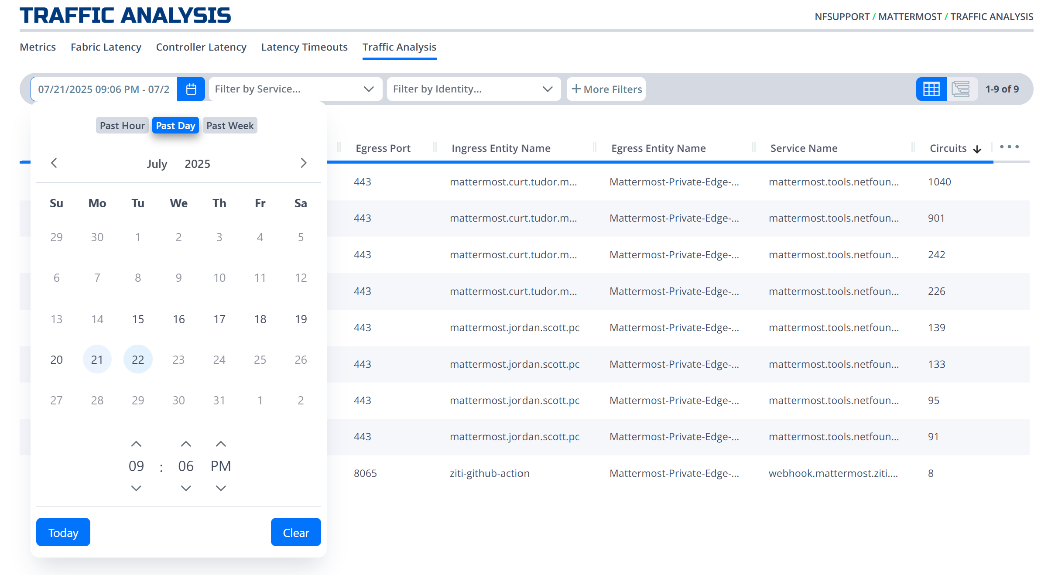Viewport: 1041px width, 575px height.
Task: Click the July month label
Action: tap(157, 164)
